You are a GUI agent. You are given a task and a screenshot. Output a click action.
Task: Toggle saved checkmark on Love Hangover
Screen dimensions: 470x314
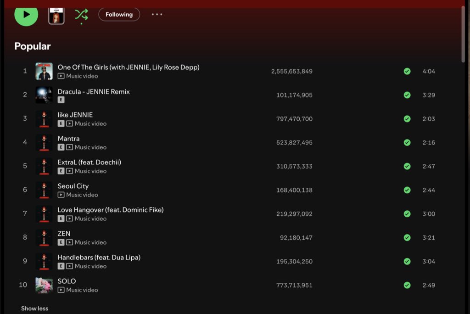pyautogui.click(x=407, y=214)
